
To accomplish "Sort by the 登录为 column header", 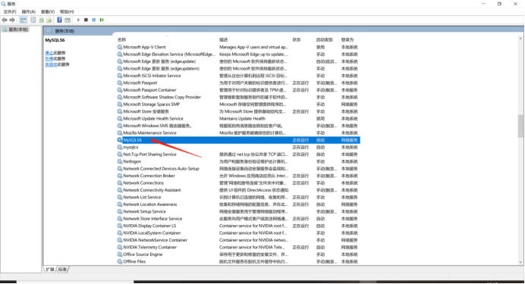I will (347, 39).
